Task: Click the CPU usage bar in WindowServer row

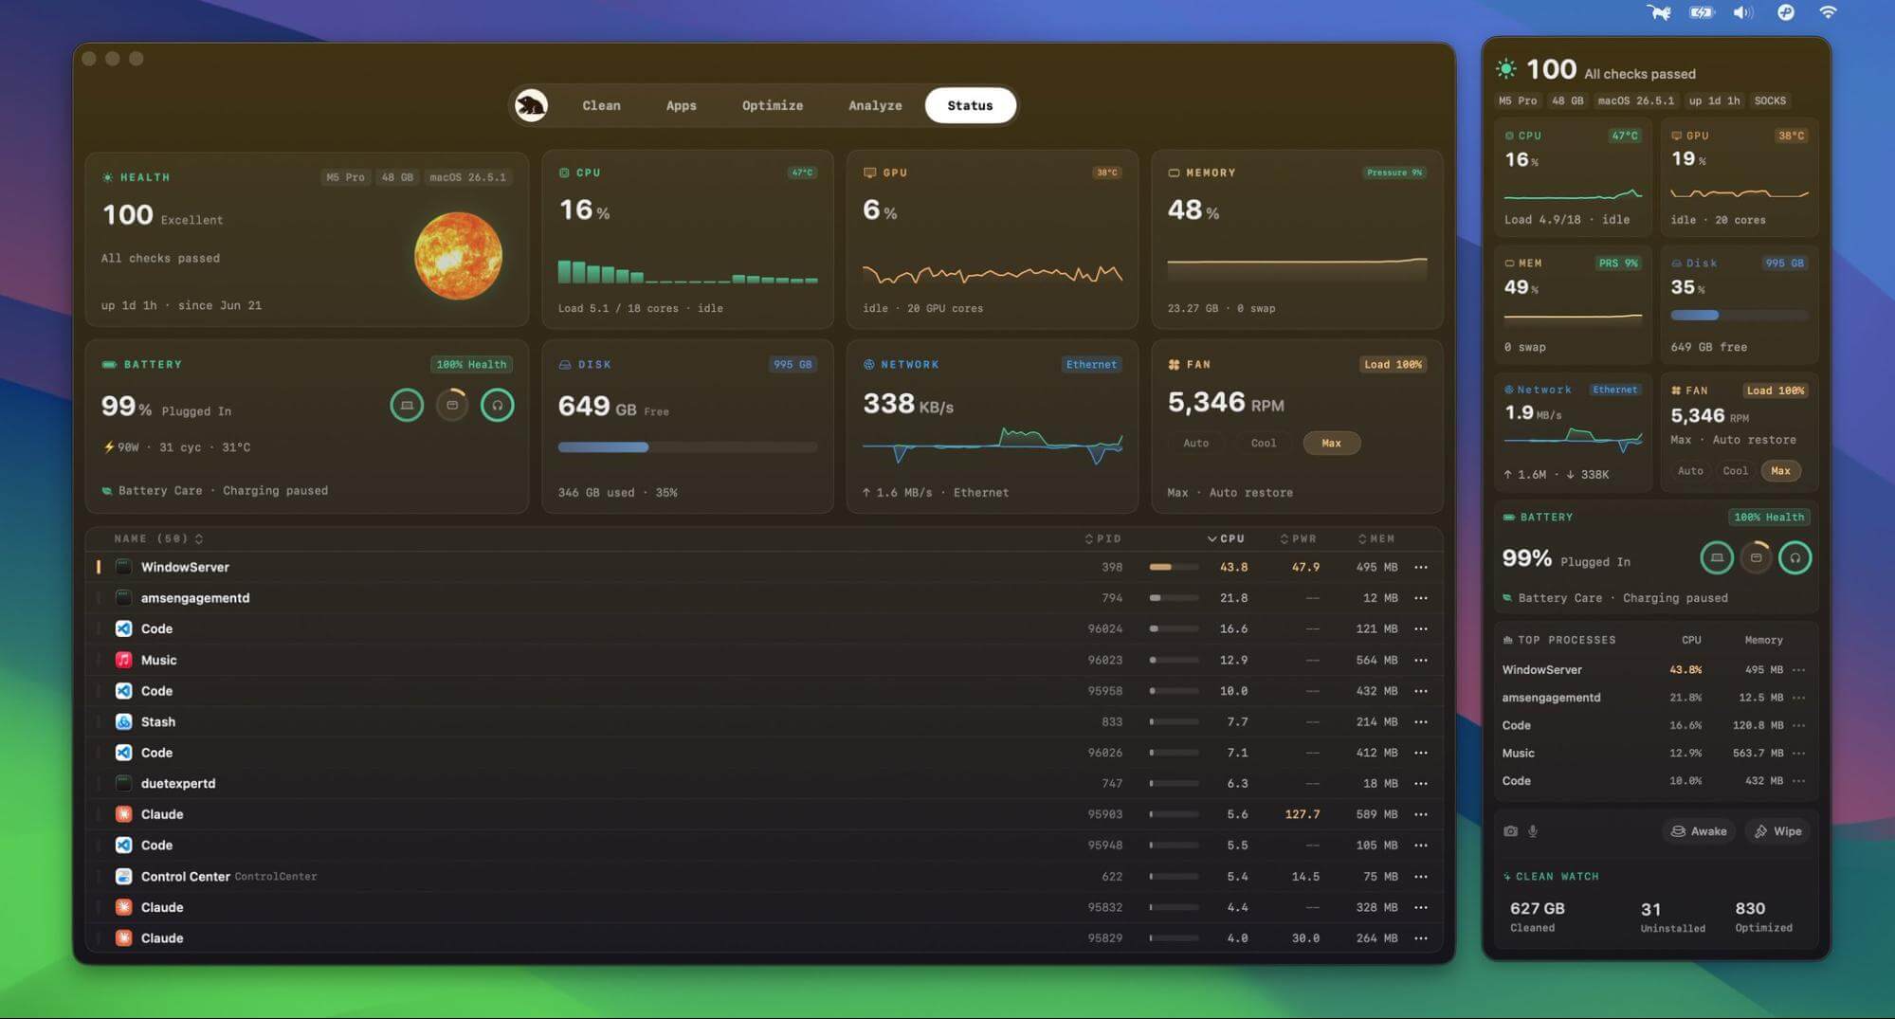Action: point(1174,567)
